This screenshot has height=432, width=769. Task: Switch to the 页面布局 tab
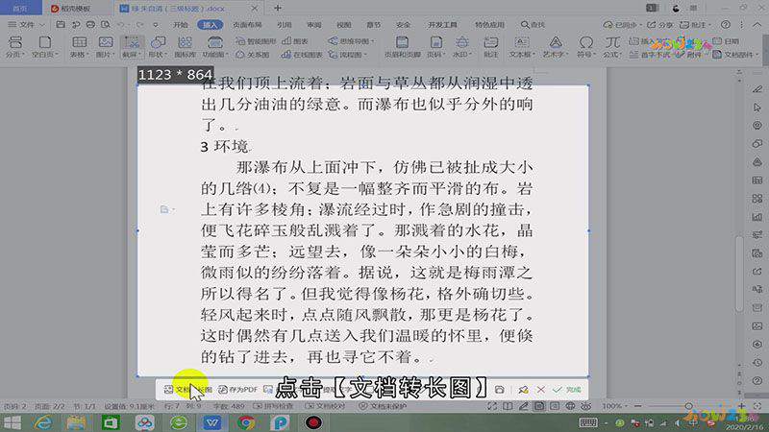tap(247, 25)
